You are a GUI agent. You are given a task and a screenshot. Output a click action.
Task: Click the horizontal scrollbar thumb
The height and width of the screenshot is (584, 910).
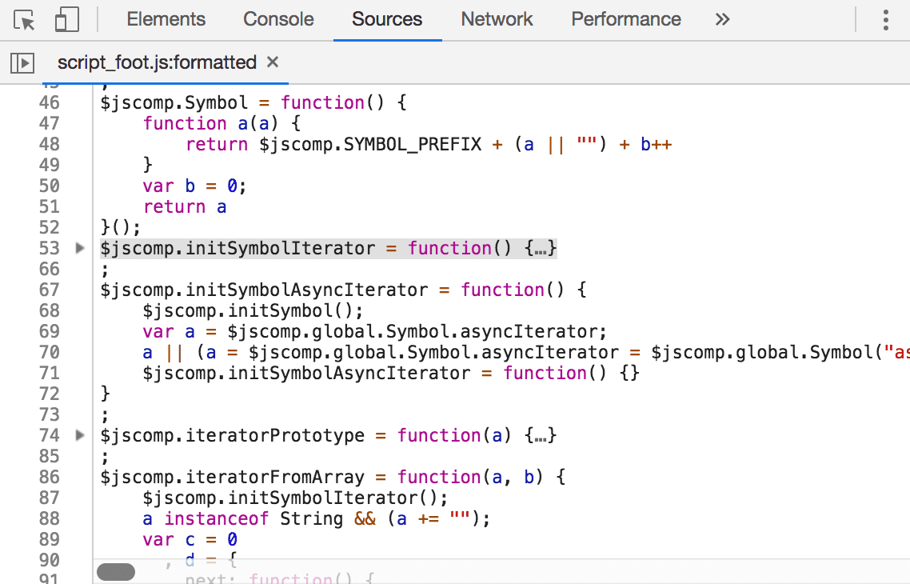click(116, 571)
